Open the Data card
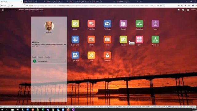Image resolution: width=197 pixels, height=111 pixels. click(x=107, y=39)
